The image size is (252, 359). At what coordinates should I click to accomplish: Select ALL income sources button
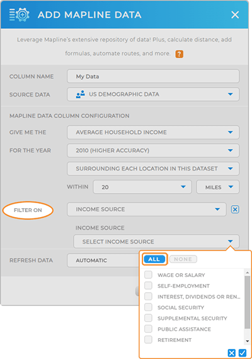click(x=154, y=259)
